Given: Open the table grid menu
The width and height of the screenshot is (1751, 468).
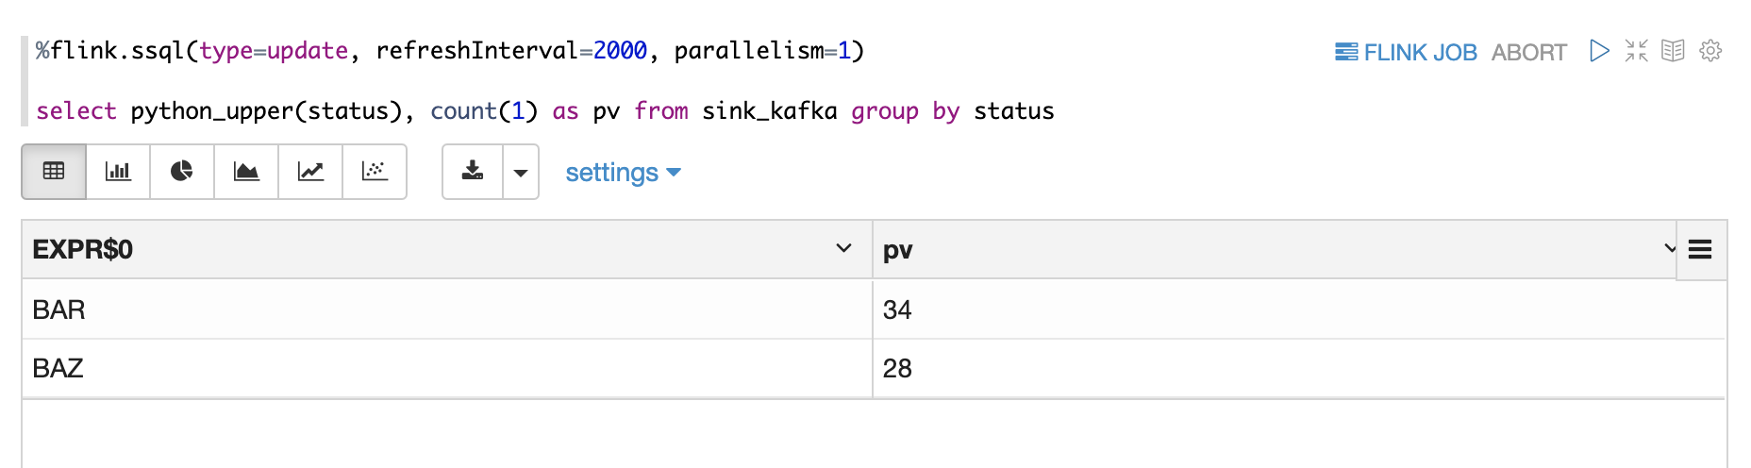Looking at the screenshot, I should [1700, 249].
